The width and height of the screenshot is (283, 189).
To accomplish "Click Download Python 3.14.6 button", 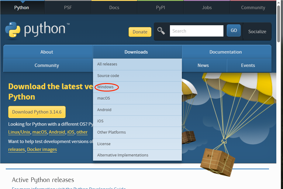I will pos(37,112).
